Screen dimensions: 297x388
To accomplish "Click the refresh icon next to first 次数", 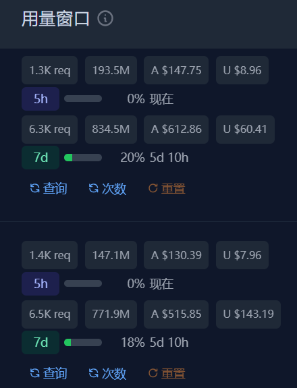I will [94, 188].
